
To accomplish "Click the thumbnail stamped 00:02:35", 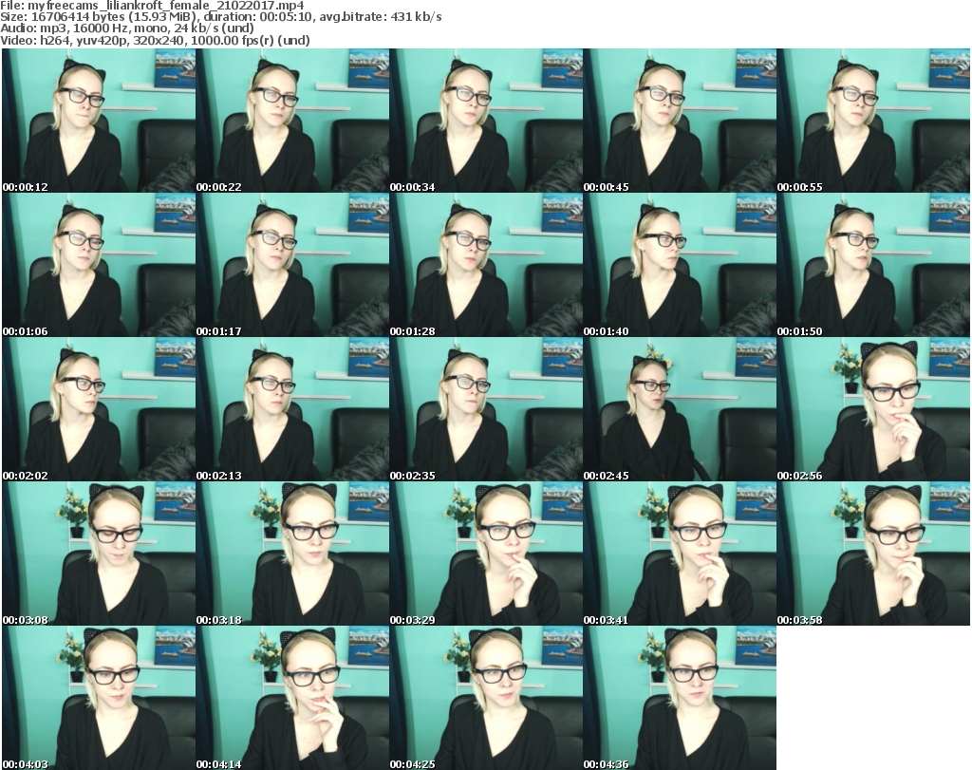I will (x=486, y=409).
